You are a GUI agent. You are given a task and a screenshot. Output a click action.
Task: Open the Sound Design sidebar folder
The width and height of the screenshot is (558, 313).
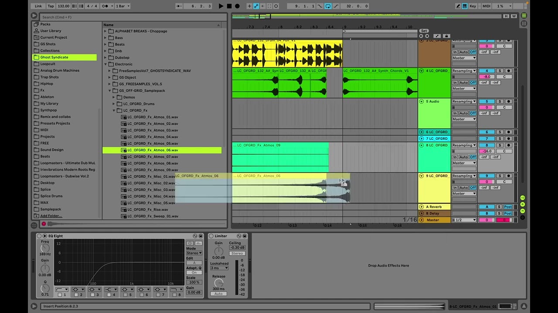[x=52, y=150]
